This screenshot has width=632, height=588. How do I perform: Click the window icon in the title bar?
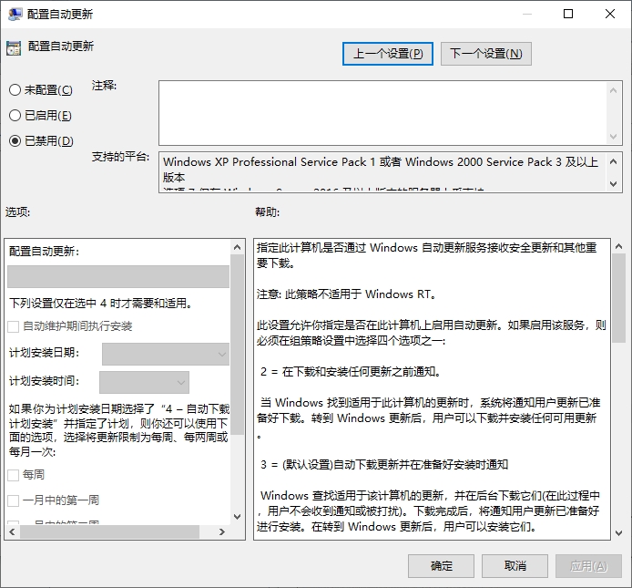tap(12, 14)
